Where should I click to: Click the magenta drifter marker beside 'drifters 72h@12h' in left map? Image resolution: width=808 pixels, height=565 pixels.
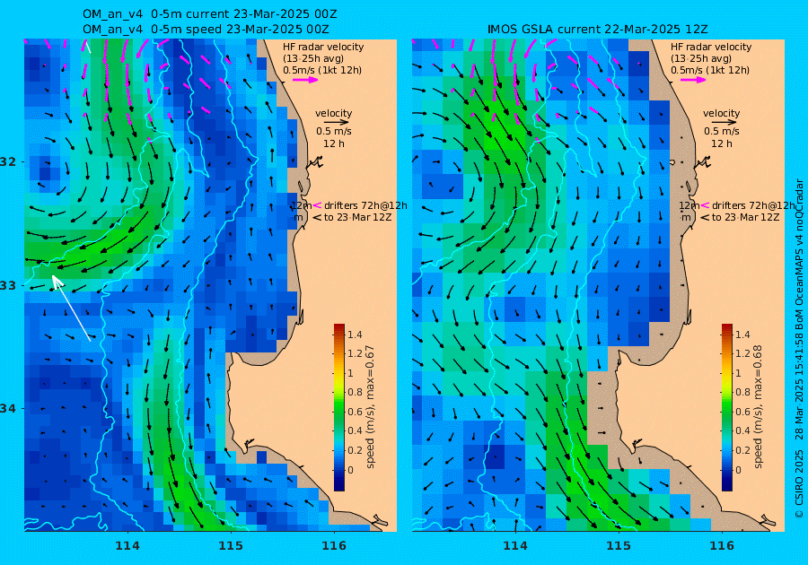point(317,205)
